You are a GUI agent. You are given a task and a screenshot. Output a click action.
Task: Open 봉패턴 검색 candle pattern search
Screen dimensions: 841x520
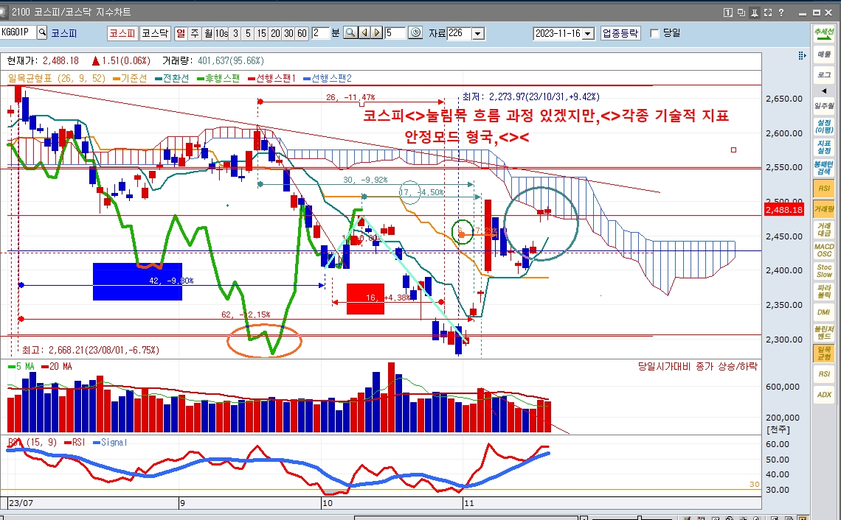pos(824,168)
